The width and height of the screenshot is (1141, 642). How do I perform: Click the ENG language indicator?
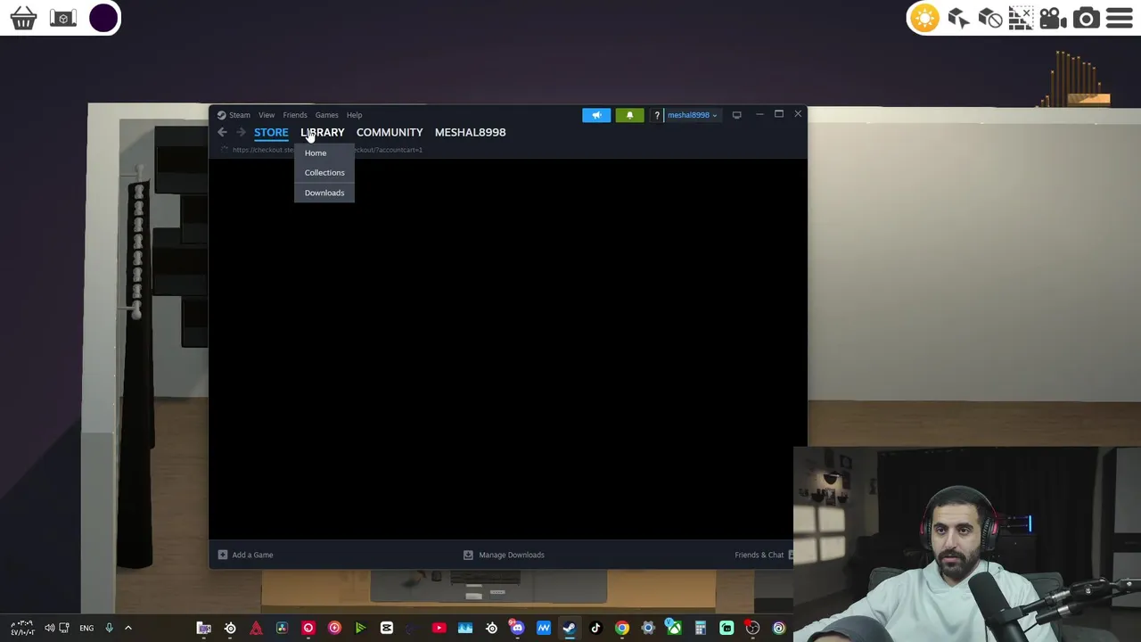[86, 628]
